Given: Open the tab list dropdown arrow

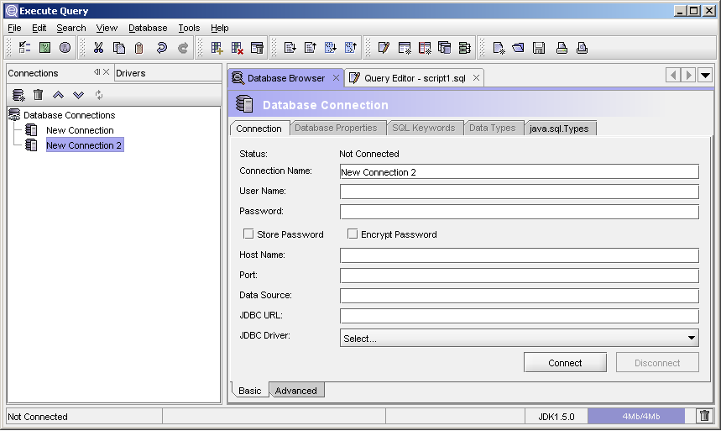Looking at the screenshot, I should (705, 76).
